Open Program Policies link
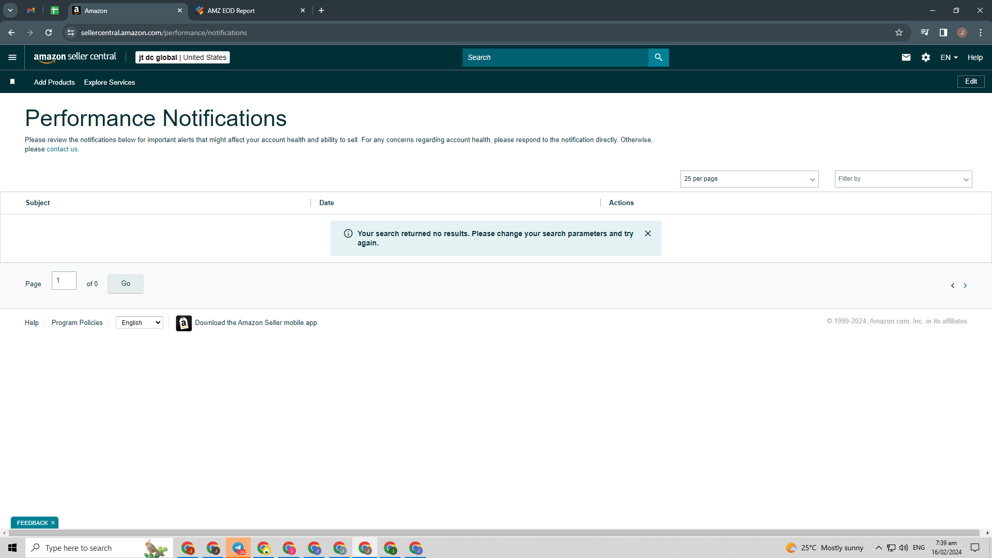This screenshot has height=558, width=992. [77, 322]
